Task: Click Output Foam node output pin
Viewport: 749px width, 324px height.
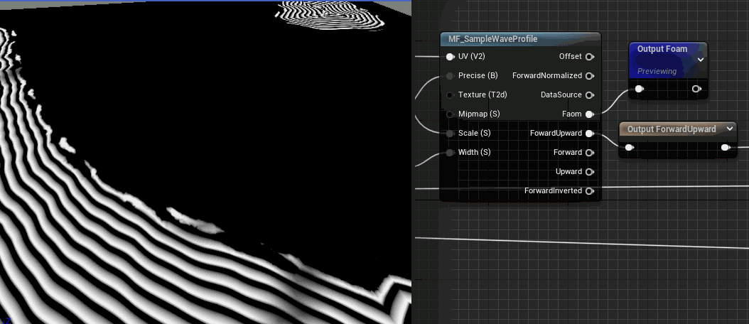Action: point(696,89)
